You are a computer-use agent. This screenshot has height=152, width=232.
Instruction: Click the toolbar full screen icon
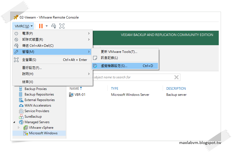pos(62,26)
